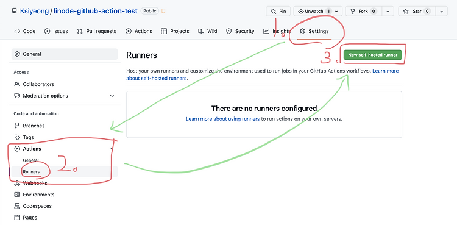This screenshot has height=225, width=457.
Task: Click the people icon next to Collaborators
Action: pos(17,84)
